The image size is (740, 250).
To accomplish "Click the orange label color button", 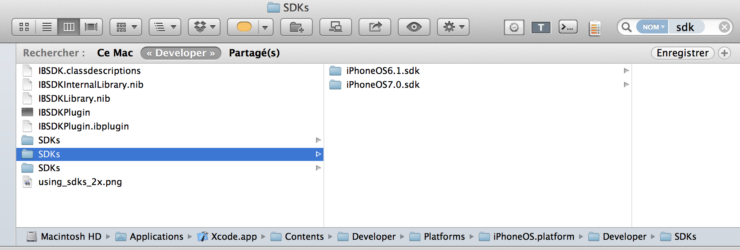I will [x=244, y=27].
